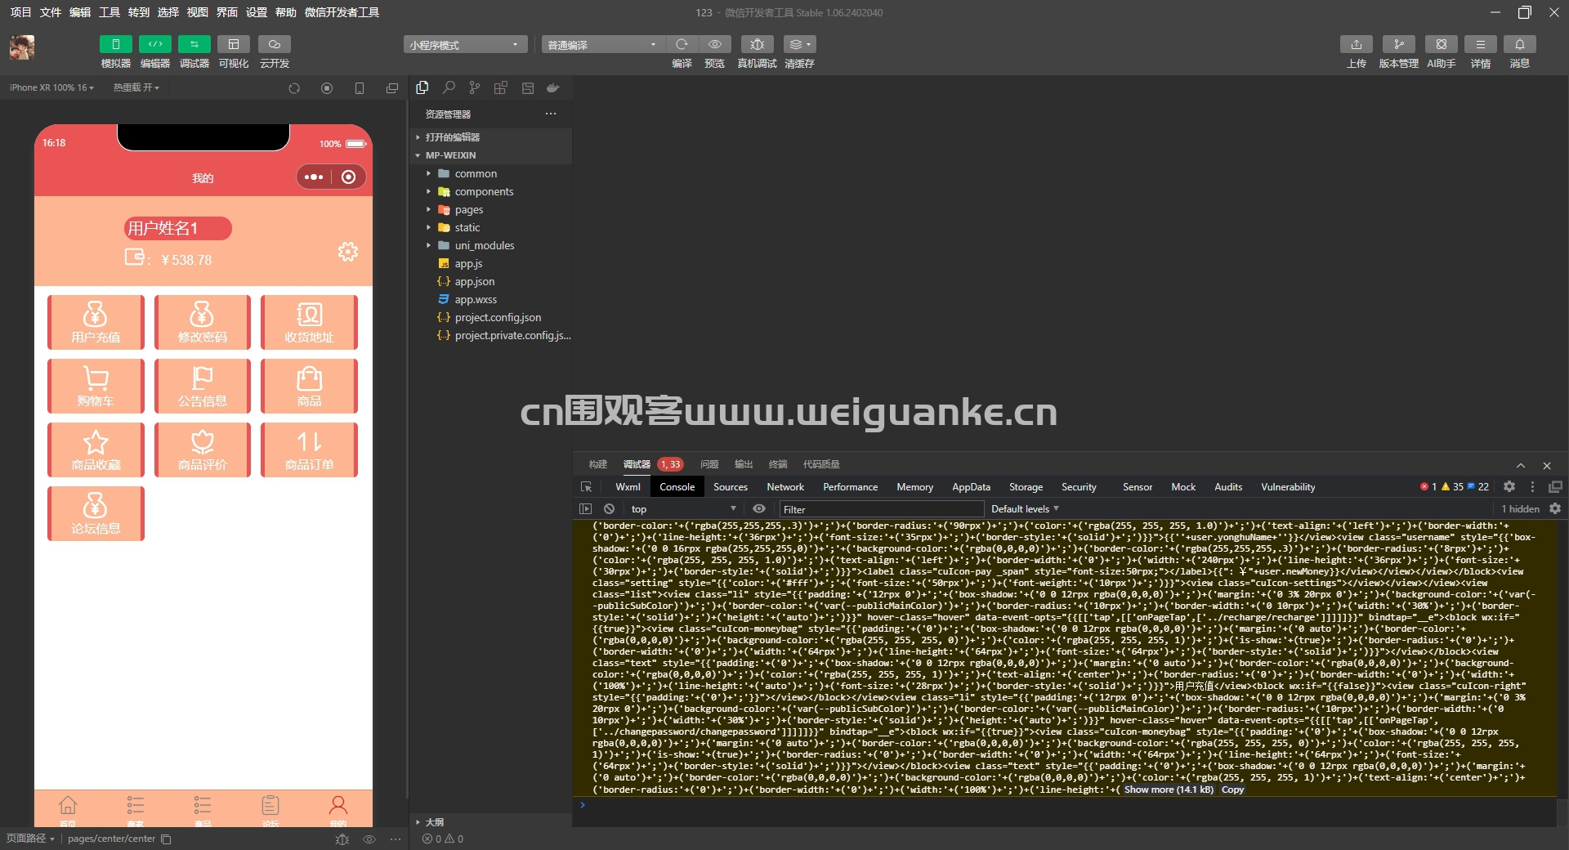Open the top context dropdown
The height and width of the screenshot is (850, 1569).
point(683,508)
